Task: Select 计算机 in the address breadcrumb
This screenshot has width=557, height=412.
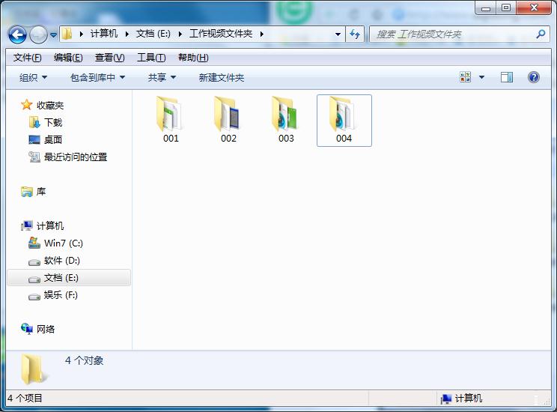Action: (x=103, y=34)
